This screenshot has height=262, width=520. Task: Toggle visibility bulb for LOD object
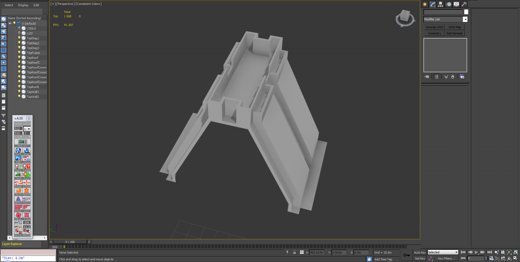pos(19,33)
